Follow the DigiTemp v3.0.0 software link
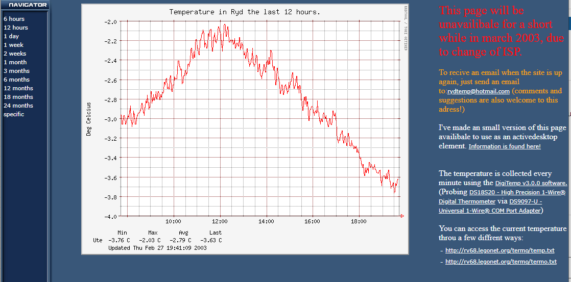This screenshot has width=571, height=282. point(531,183)
